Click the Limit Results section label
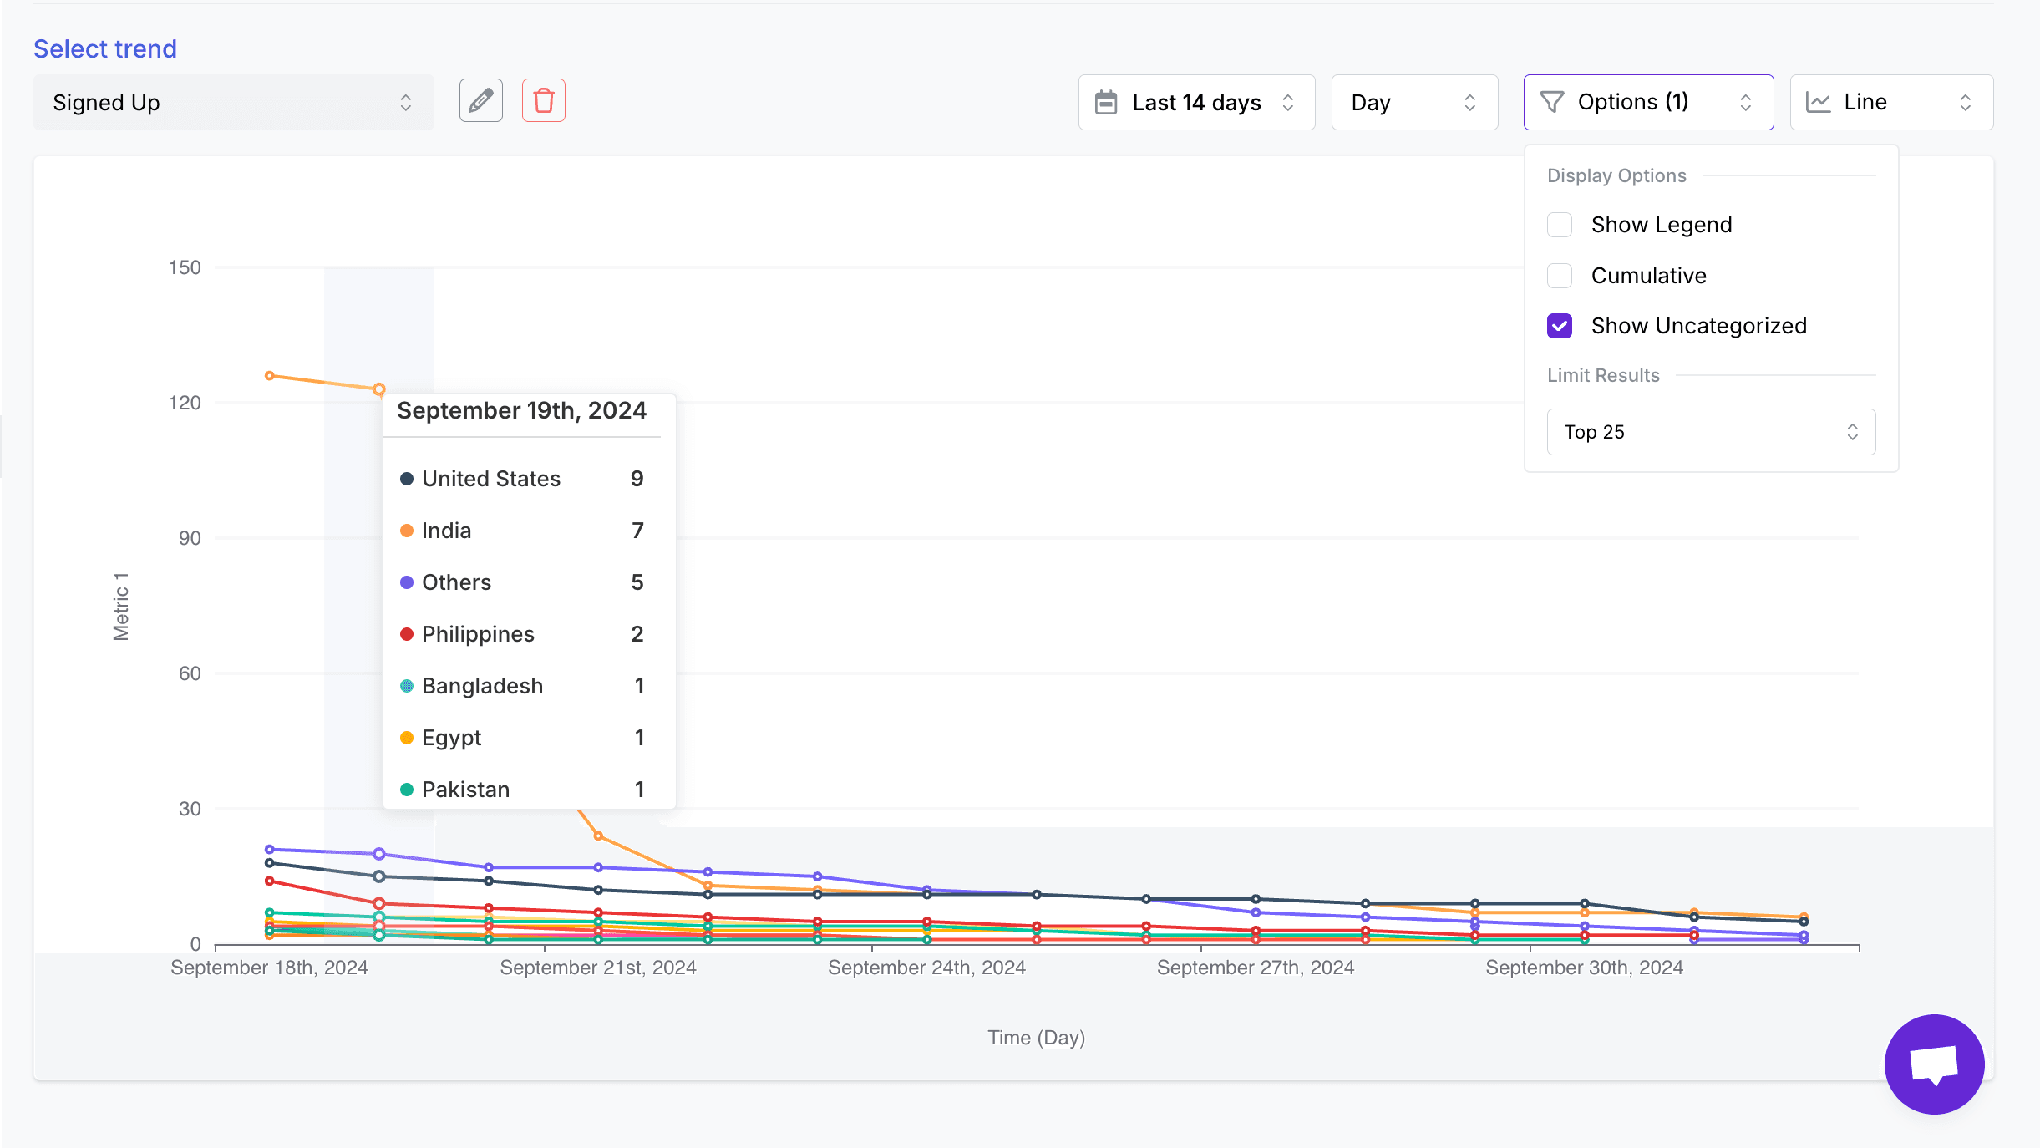 click(1603, 375)
